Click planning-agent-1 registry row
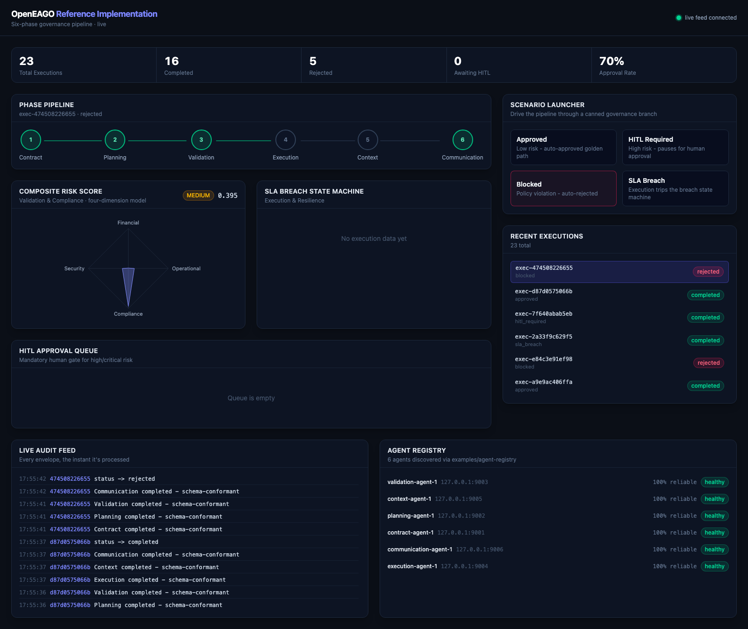The image size is (748, 629). [x=558, y=516]
